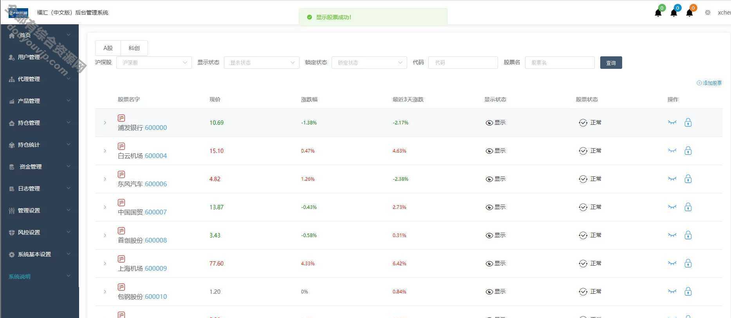Open 资金管理 in sidebar
Image resolution: width=731 pixels, height=318 pixels.
click(x=39, y=167)
